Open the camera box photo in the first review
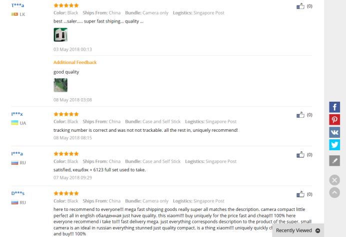The image size is (346, 237). [x=60, y=35]
